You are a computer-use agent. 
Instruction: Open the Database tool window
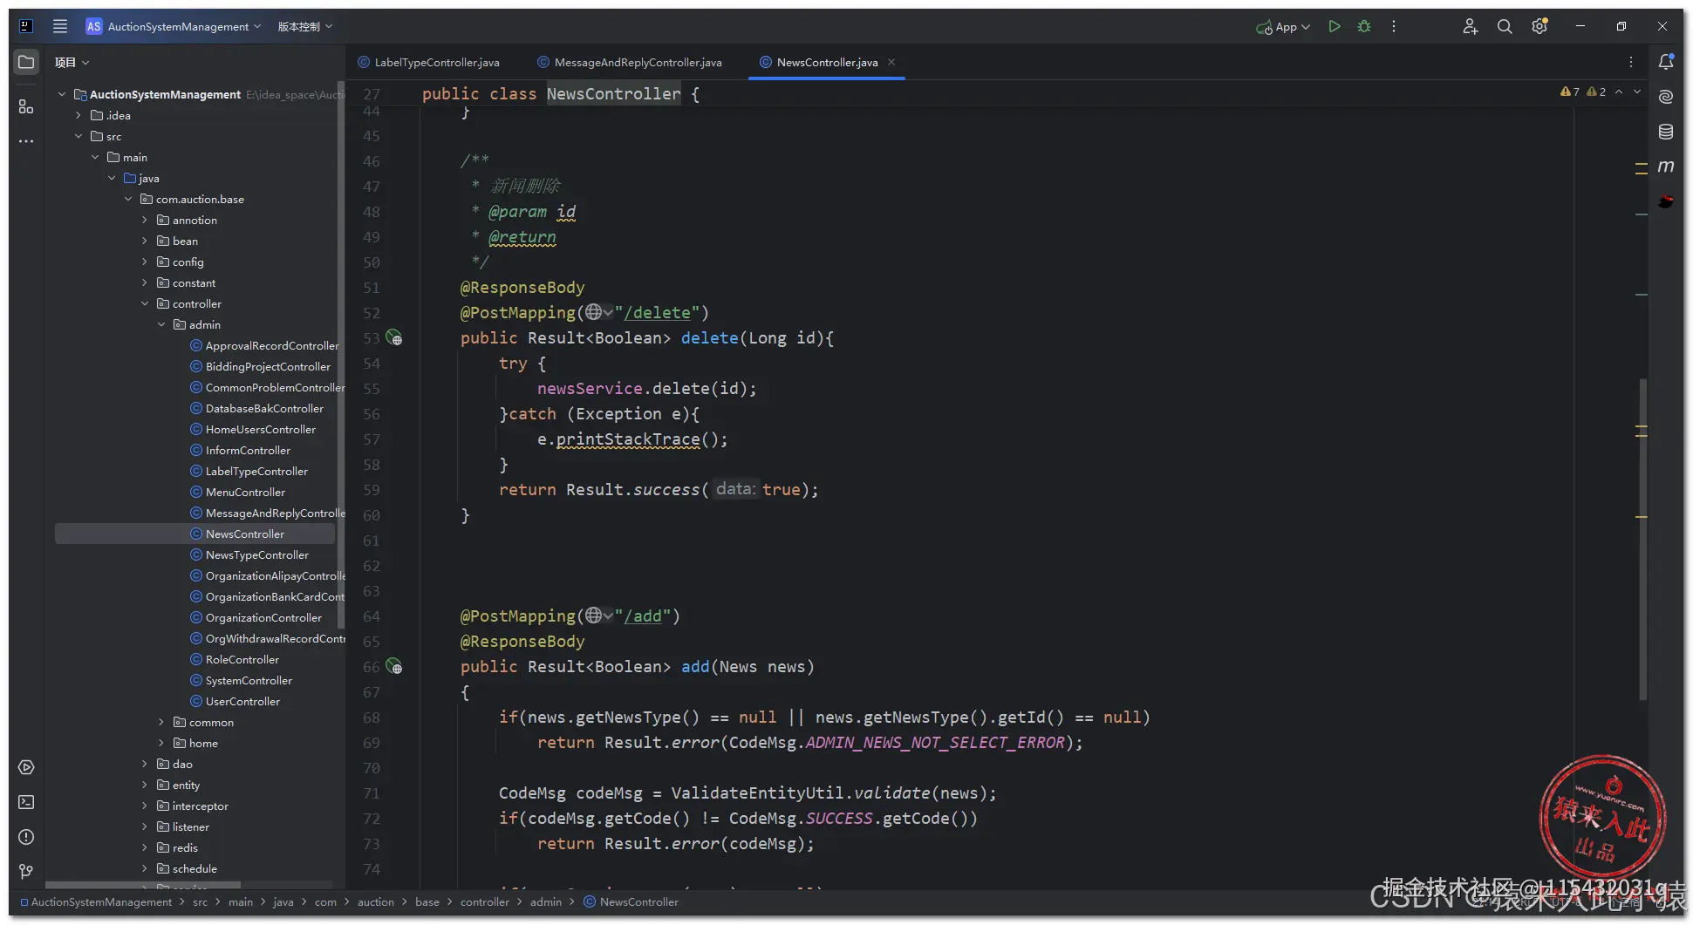(x=1666, y=132)
